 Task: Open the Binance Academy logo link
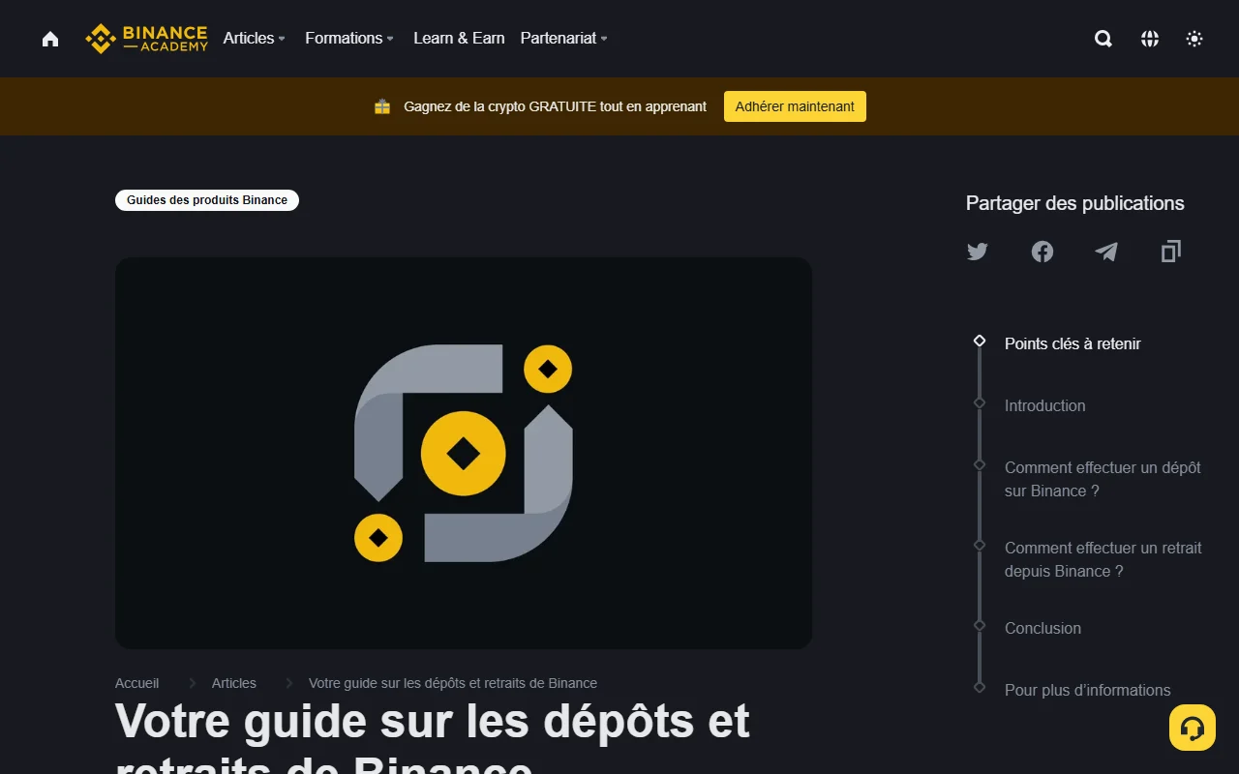(x=146, y=39)
